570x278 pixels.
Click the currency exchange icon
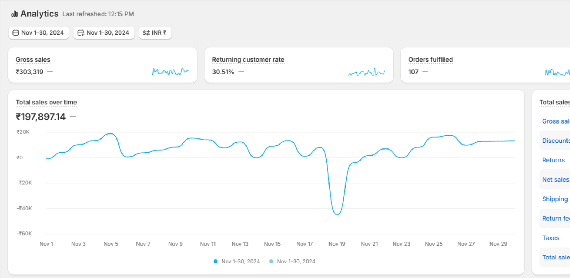pyautogui.click(x=146, y=33)
